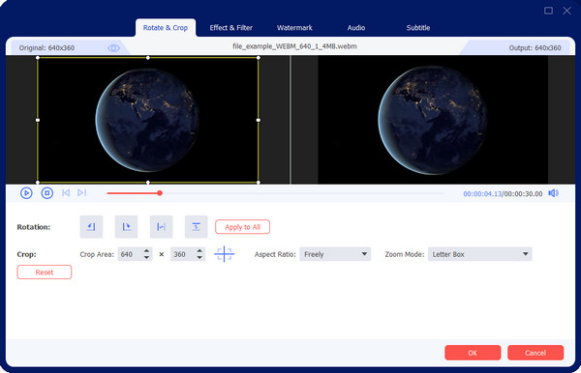The width and height of the screenshot is (581, 373).
Task: Flip the video horizontally
Action: pyautogui.click(x=161, y=227)
